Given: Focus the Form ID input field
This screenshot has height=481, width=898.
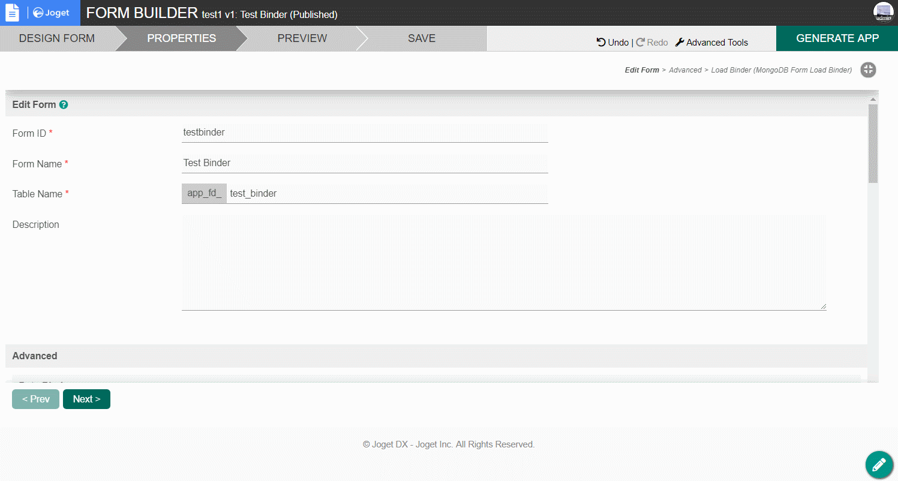Looking at the screenshot, I should pos(365,133).
